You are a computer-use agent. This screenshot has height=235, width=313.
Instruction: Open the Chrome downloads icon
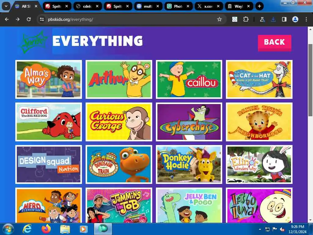point(273,19)
